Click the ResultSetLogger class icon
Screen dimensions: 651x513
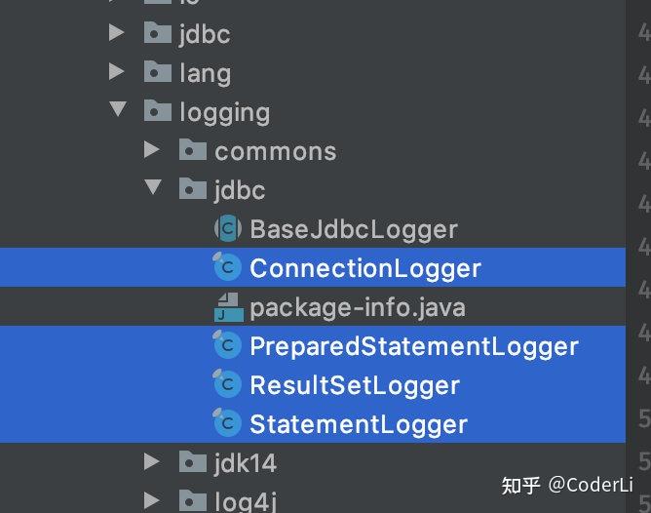[x=227, y=385]
